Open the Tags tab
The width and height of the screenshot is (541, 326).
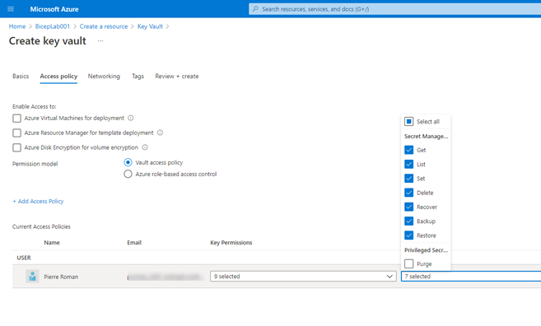coord(138,77)
